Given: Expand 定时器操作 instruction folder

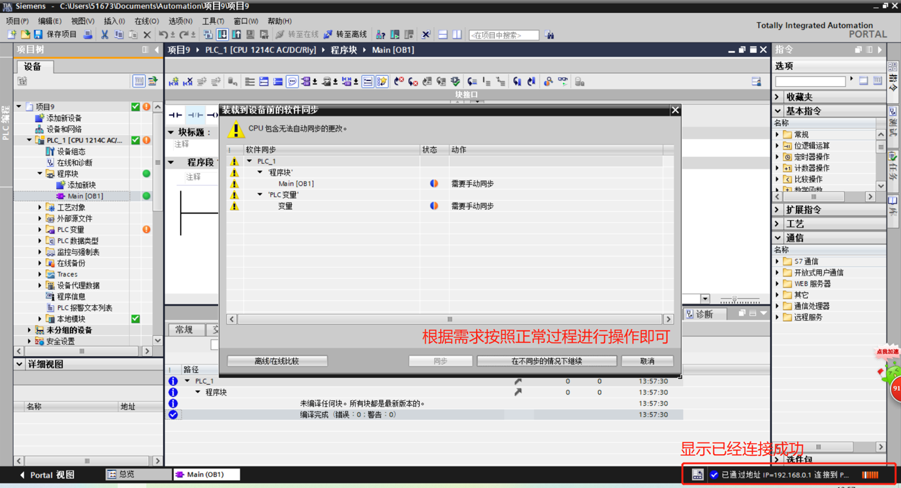Looking at the screenshot, I should (778, 157).
